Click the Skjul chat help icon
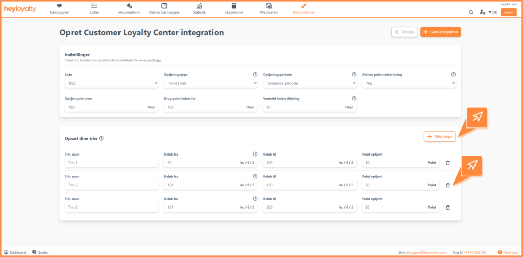523x257 pixels. pos(500,252)
